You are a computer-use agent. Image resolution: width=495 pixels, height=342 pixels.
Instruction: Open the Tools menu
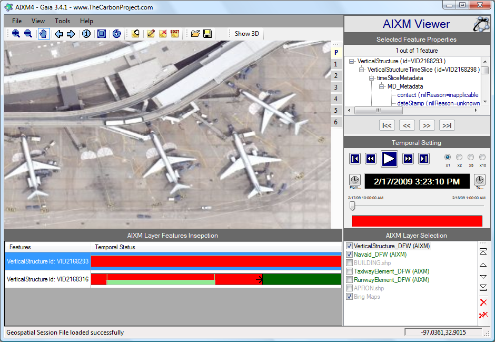[62, 21]
